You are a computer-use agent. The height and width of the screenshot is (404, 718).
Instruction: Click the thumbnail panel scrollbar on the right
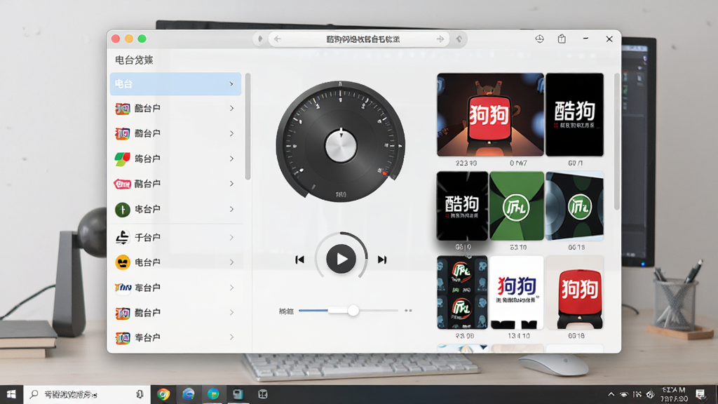617,141
